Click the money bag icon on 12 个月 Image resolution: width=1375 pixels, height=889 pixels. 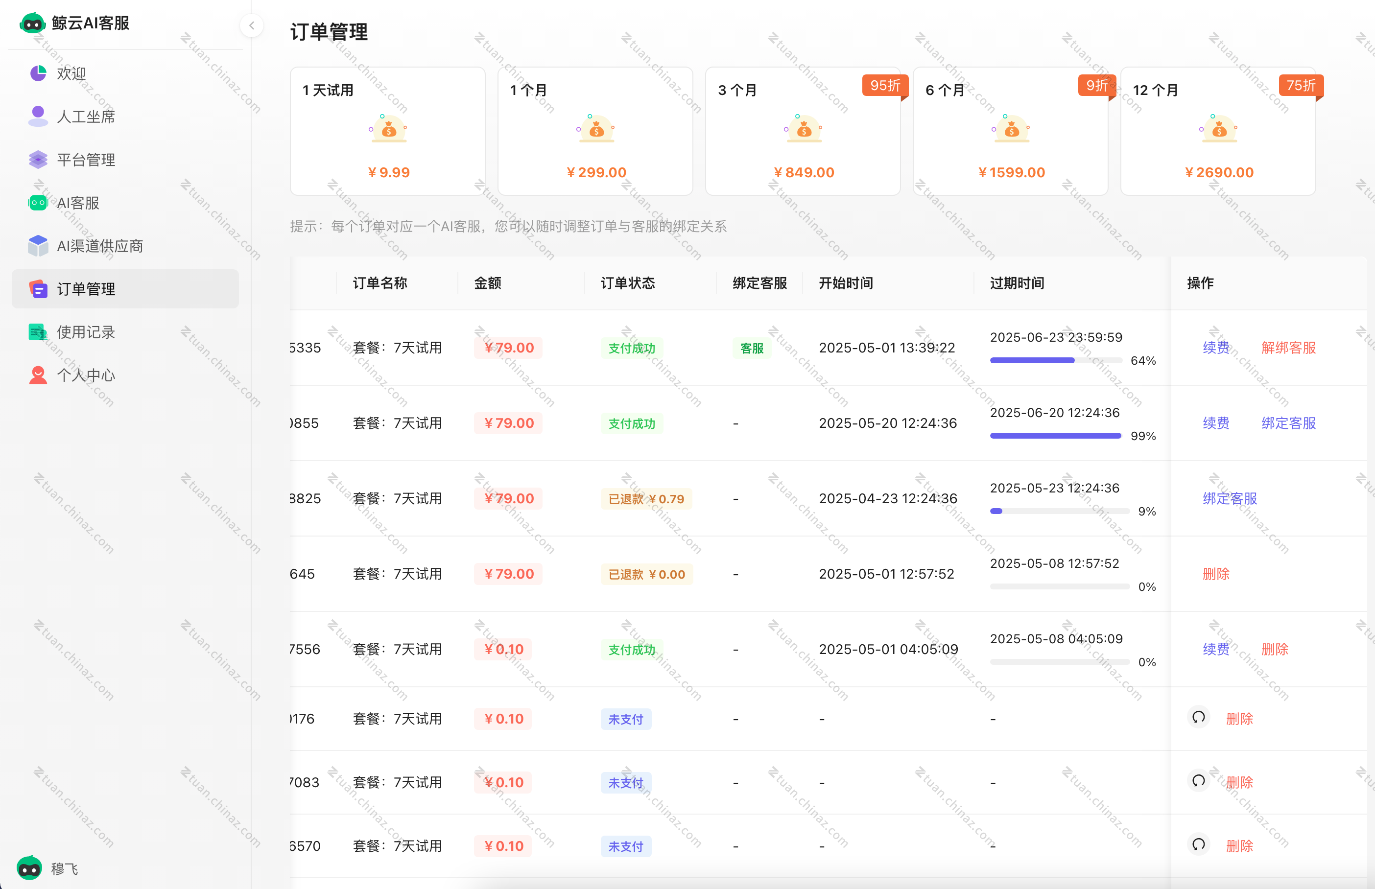1219,129
